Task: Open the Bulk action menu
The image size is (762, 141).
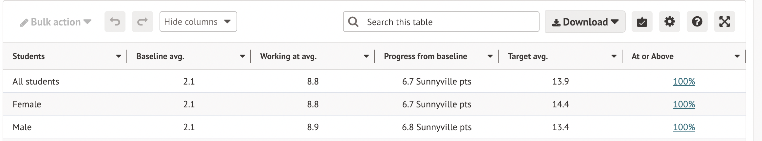Action: 56,22
